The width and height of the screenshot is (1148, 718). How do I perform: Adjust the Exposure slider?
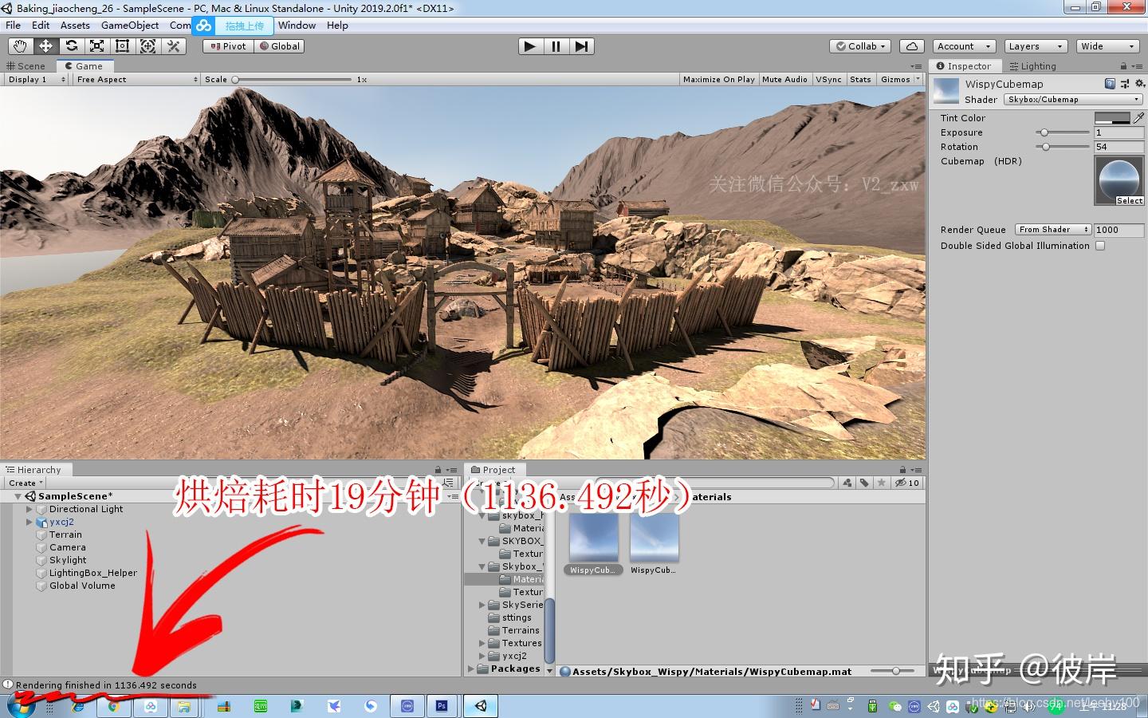[x=1063, y=132]
